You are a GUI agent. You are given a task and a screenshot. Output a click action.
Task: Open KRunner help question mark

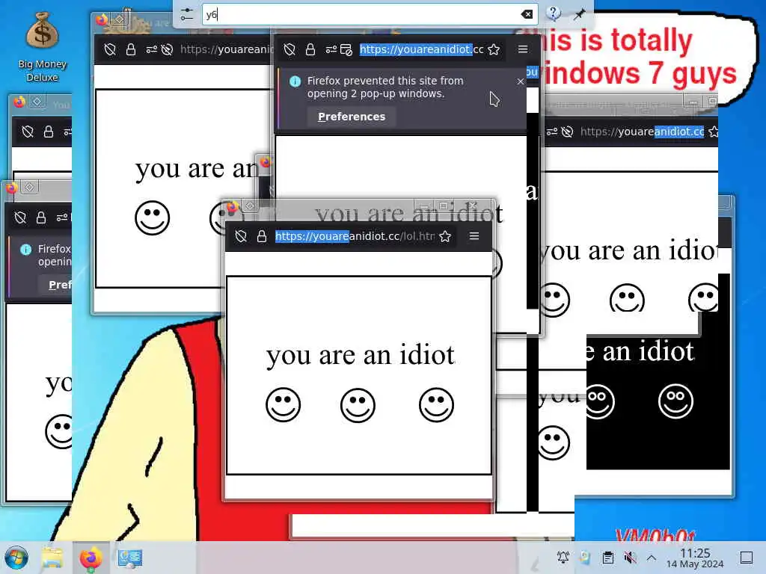(x=553, y=13)
